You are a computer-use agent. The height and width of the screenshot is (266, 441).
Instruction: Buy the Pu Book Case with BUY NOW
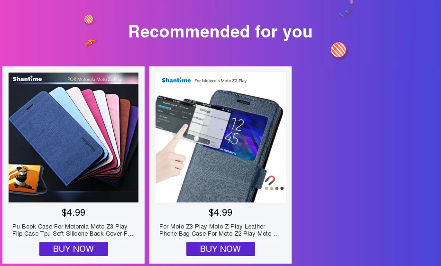point(73,249)
